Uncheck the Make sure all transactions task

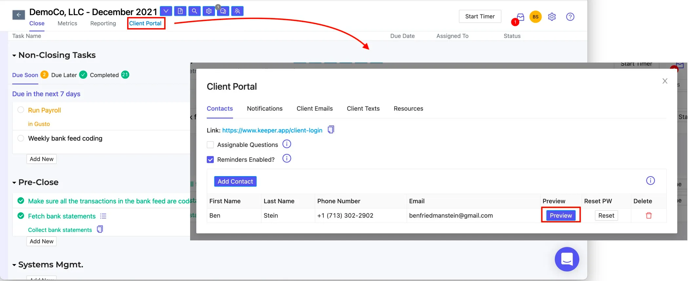(21, 201)
